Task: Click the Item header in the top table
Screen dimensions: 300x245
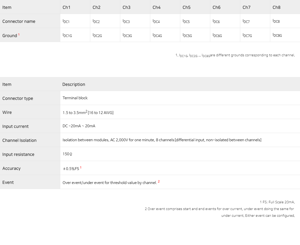Action: click(x=7, y=7)
